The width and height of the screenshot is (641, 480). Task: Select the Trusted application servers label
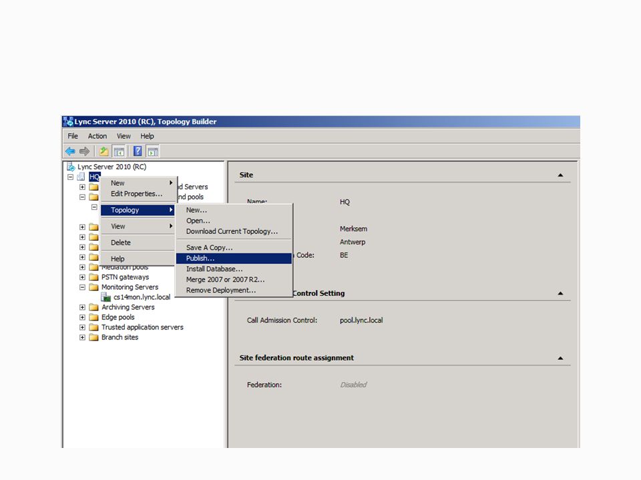pos(142,327)
